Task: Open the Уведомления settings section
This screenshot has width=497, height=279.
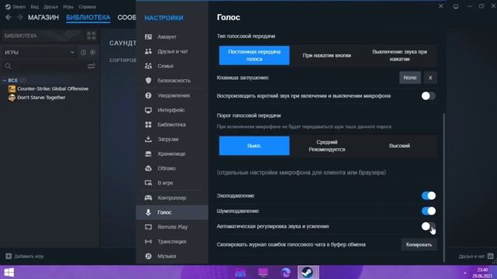Action: (x=172, y=95)
